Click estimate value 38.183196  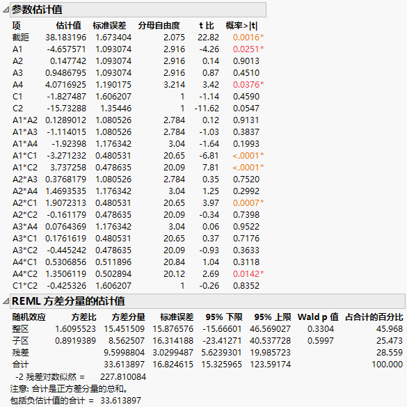[65, 38]
